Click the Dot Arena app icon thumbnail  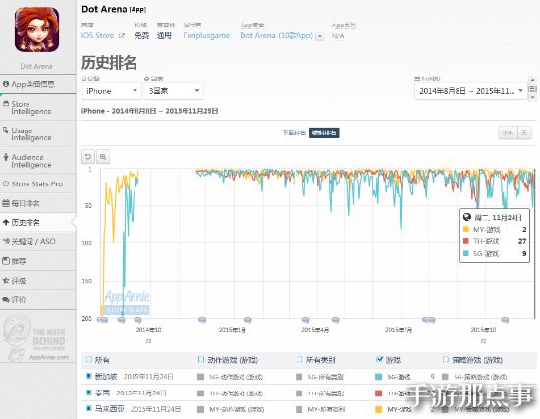click(36, 29)
